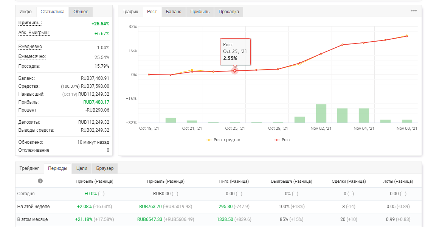Viewport: 442px width, 227px height.
Task: Open the Общее tab
Action: click(x=81, y=12)
